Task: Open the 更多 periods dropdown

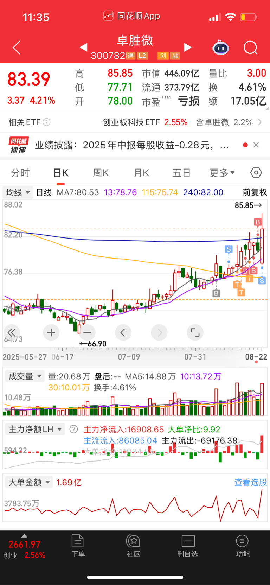Action: (x=222, y=173)
